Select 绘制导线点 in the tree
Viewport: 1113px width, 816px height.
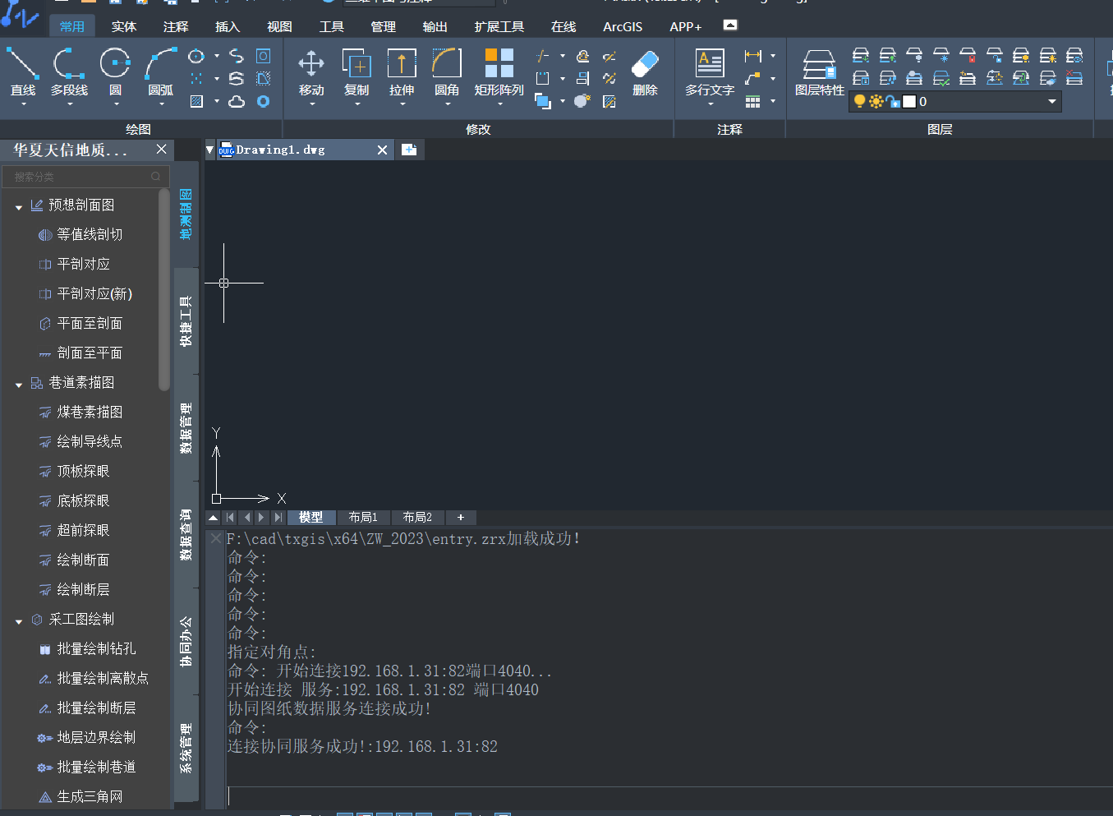click(90, 441)
